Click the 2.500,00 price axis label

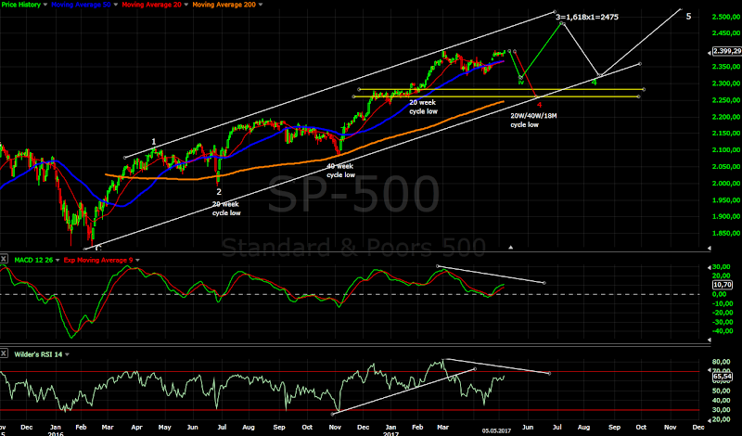click(x=726, y=17)
